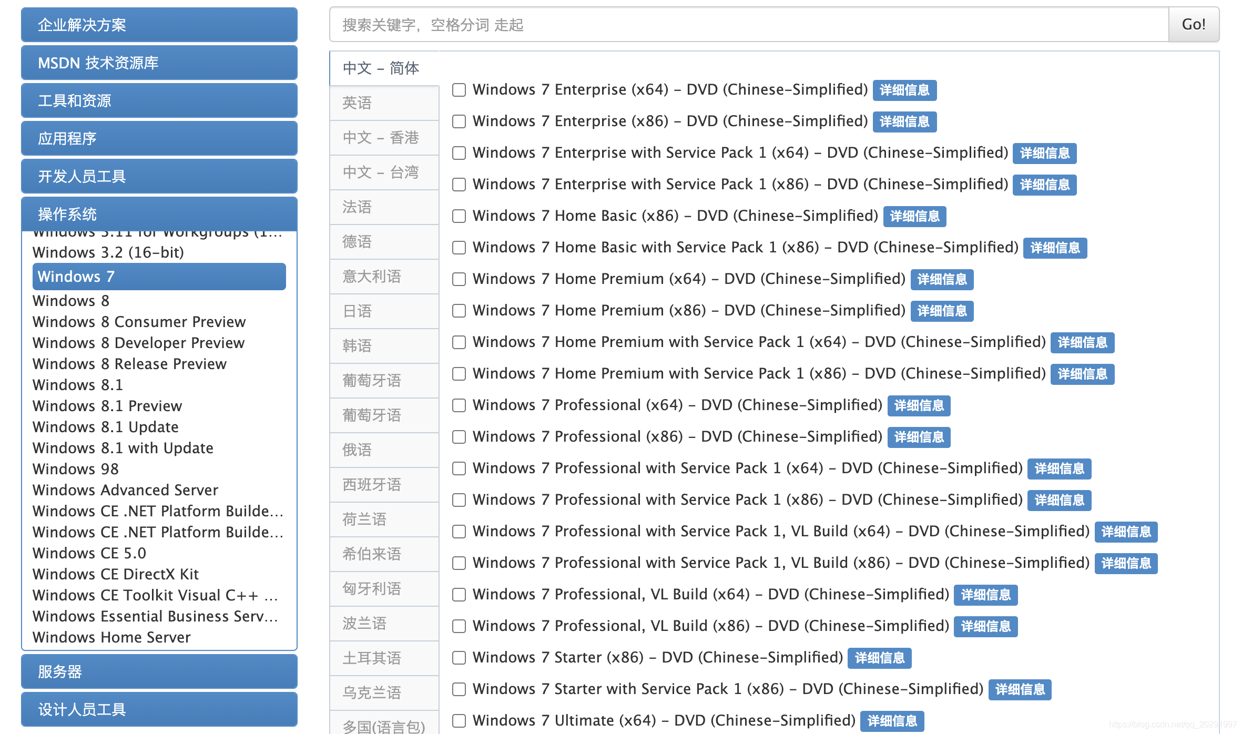Image resolution: width=1242 pixels, height=734 pixels.
Task: Open 详细信息 for Windows 7 Professional (x64)
Action: (919, 405)
